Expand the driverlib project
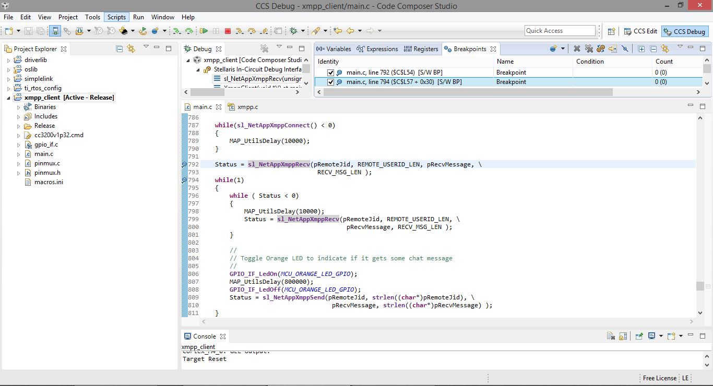The image size is (713, 386). 8,60
